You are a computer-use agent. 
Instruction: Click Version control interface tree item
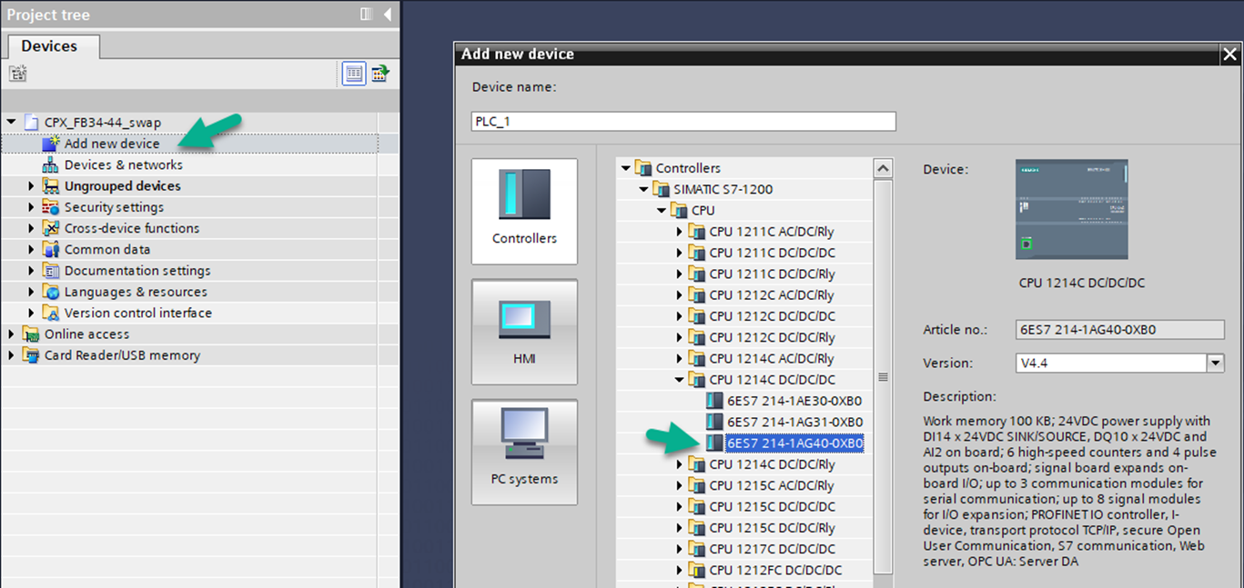[x=137, y=313]
